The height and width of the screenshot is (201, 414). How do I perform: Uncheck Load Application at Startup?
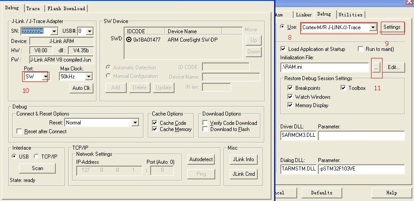[x=283, y=49]
